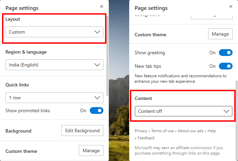Screen dimensions: 238x161
Task: Open the Layout dropdown showing Custom
Action: point(54,32)
